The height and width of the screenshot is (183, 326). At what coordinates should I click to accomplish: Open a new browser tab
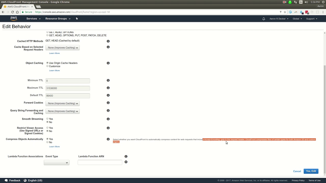38,7
